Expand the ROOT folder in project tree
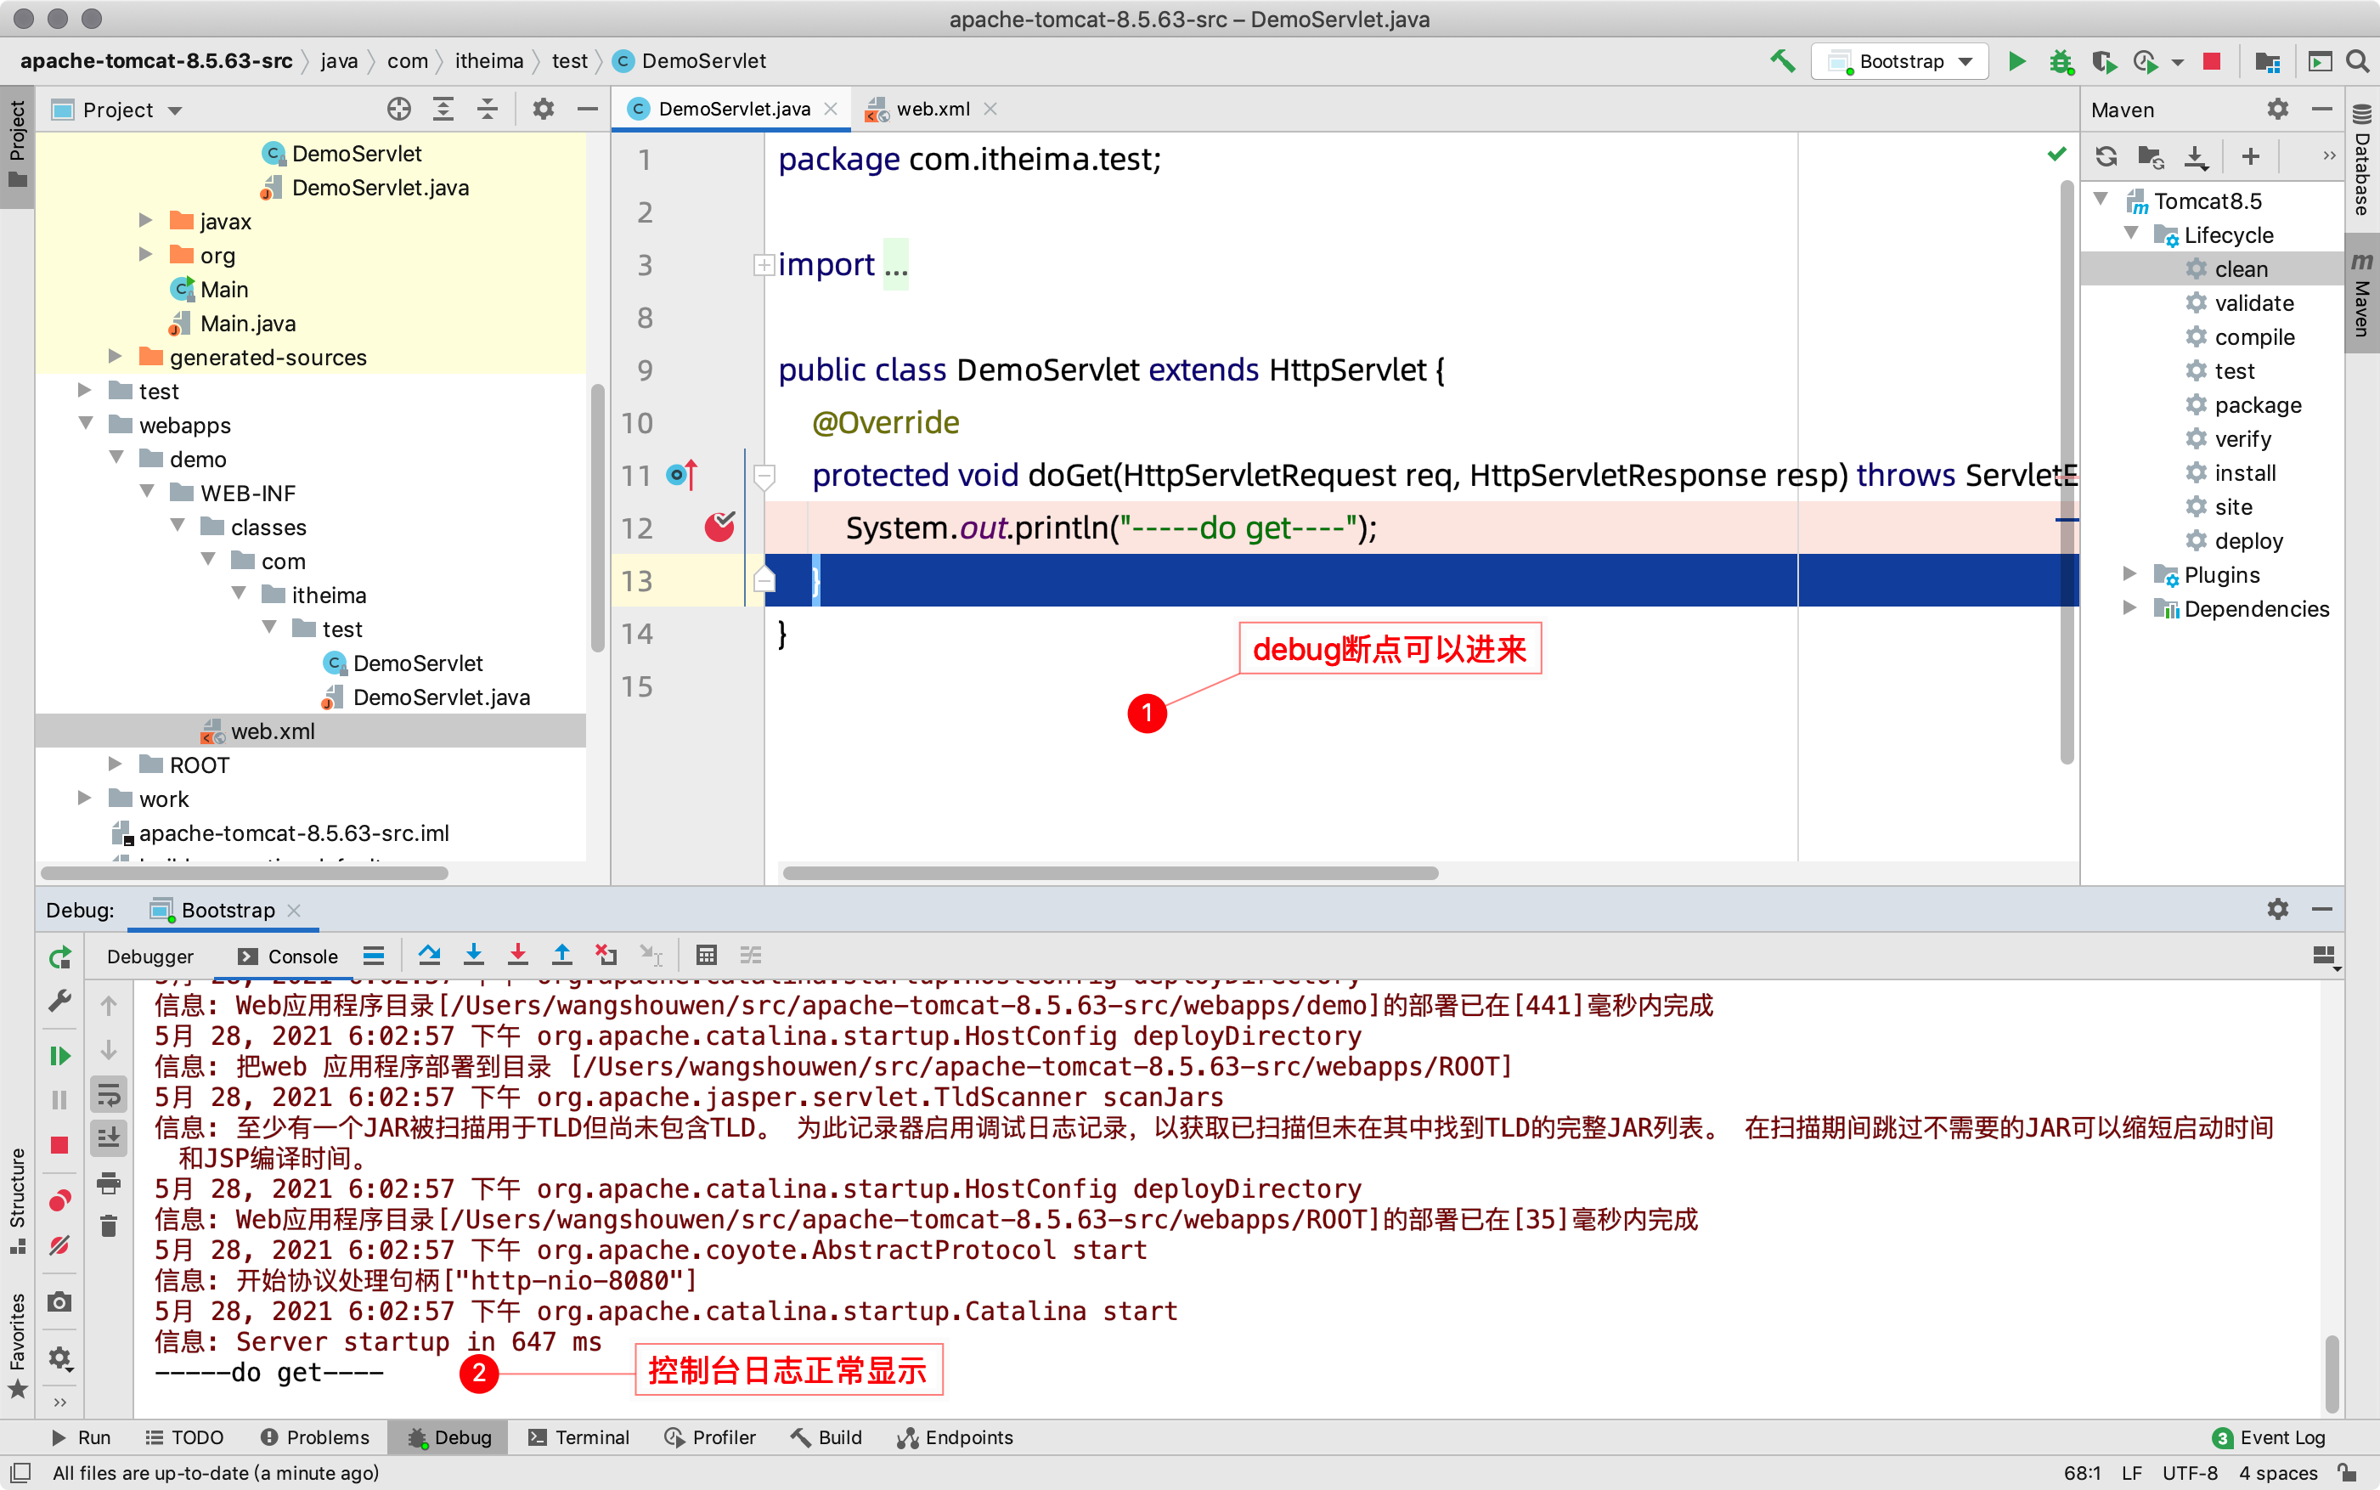2380x1490 pixels. (x=116, y=765)
